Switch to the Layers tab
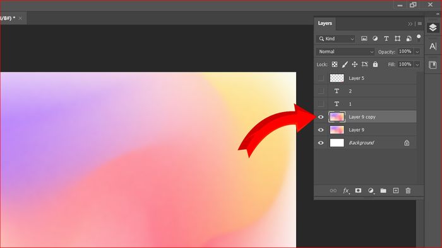Image resolution: width=442 pixels, height=248 pixels. [x=325, y=23]
